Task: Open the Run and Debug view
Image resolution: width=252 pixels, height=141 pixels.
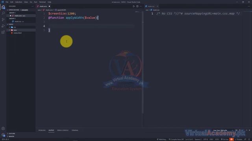Action: tap(3, 26)
